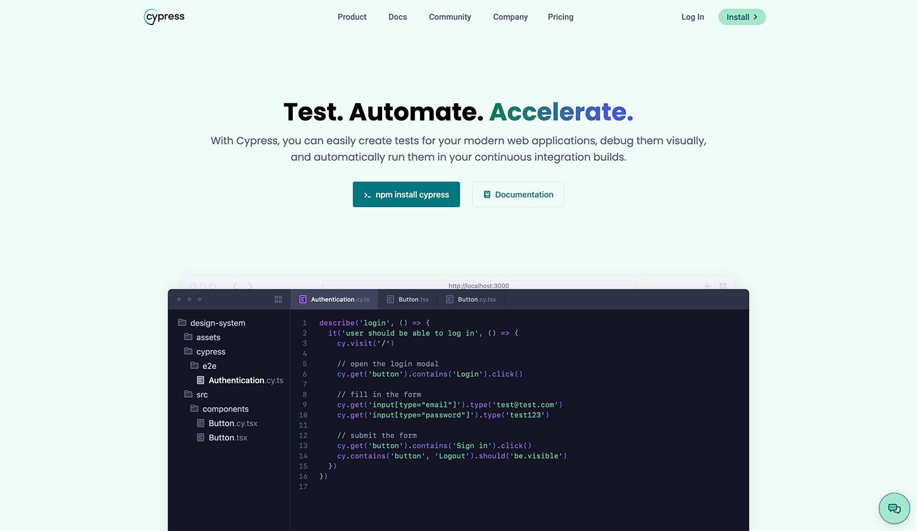The image size is (917, 531).
Task: Switch to the Button.tsx tab
Action: [x=408, y=299]
